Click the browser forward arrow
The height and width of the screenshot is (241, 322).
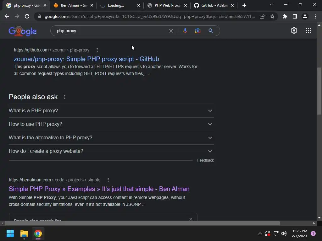17,16
